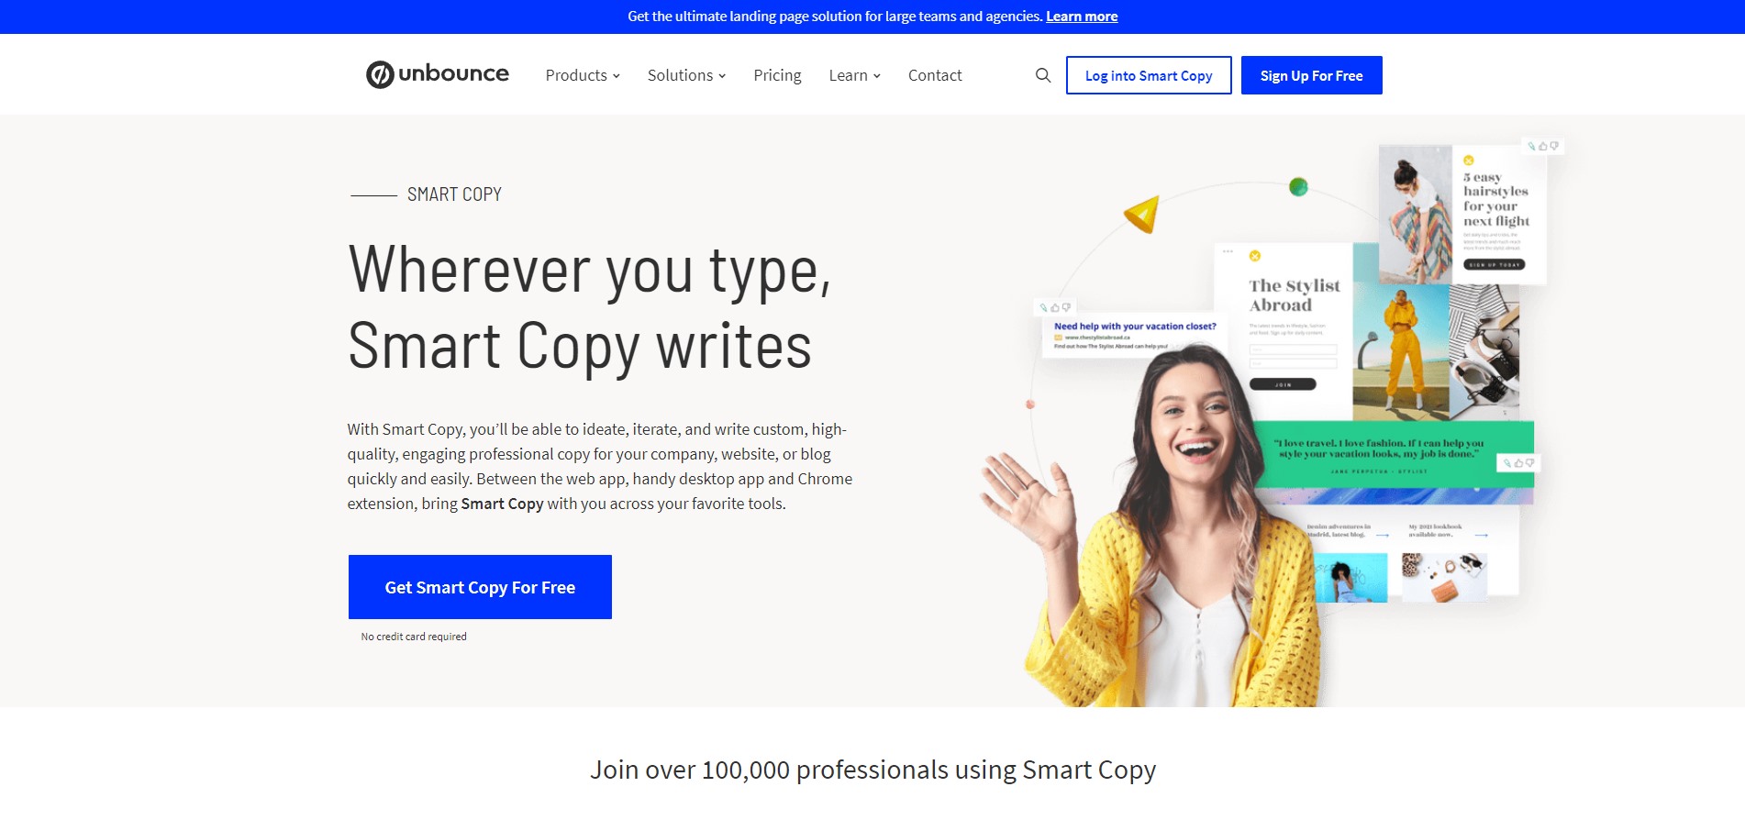The width and height of the screenshot is (1745, 831).
Task: Open the search magnifier icon
Action: coord(1043,75)
